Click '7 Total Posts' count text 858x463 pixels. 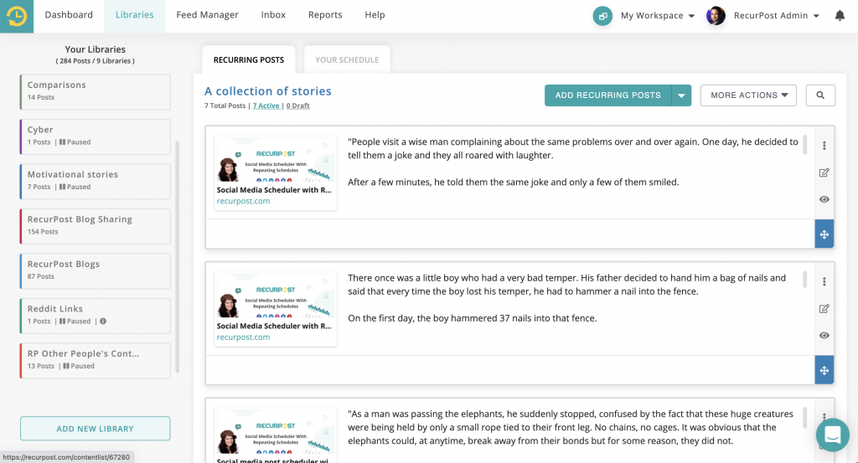pos(225,106)
